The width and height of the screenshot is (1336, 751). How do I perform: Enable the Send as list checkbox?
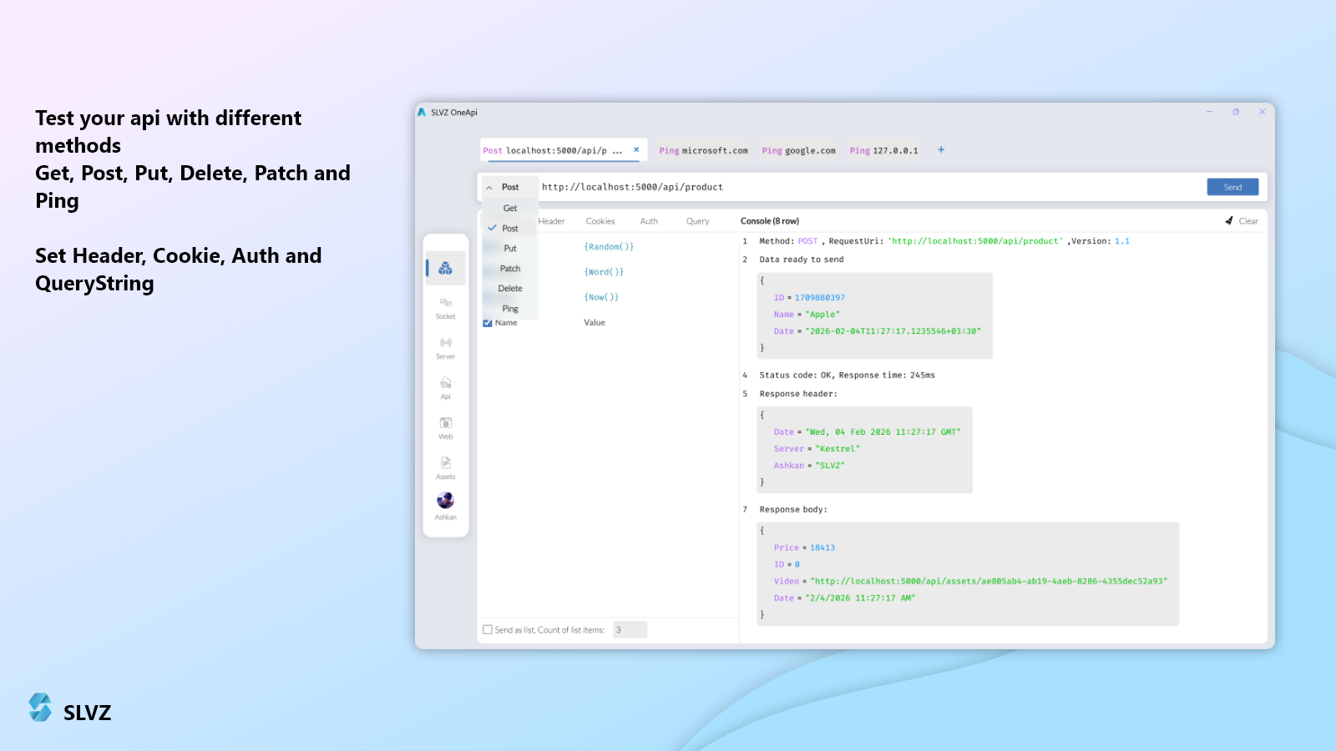tap(488, 630)
